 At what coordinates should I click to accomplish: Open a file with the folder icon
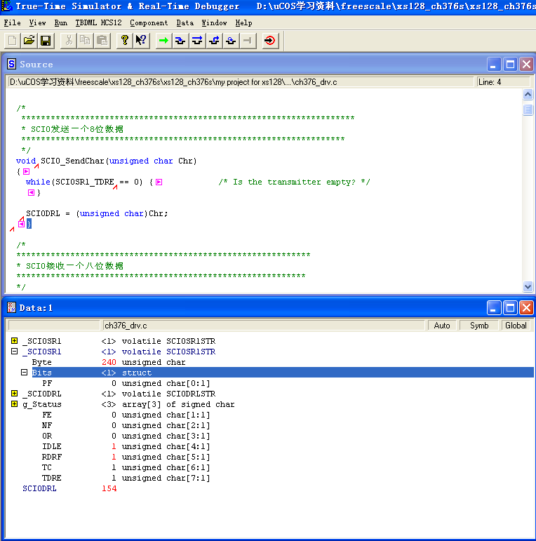coord(29,41)
